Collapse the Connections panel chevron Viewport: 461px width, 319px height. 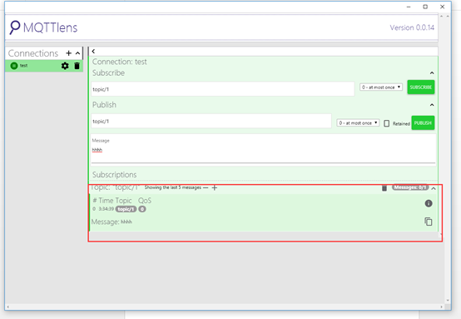coord(77,53)
